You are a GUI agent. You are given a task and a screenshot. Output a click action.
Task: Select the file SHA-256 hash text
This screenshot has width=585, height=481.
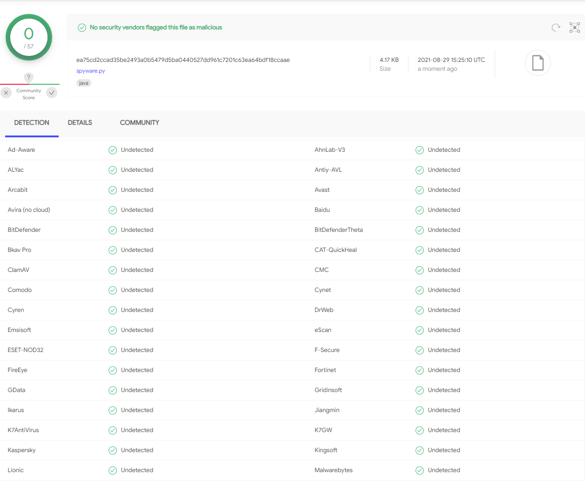click(x=183, y=60)
